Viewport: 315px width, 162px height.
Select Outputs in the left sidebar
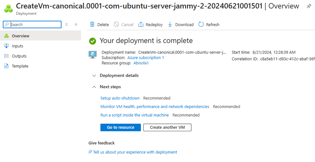pos(19,56)
